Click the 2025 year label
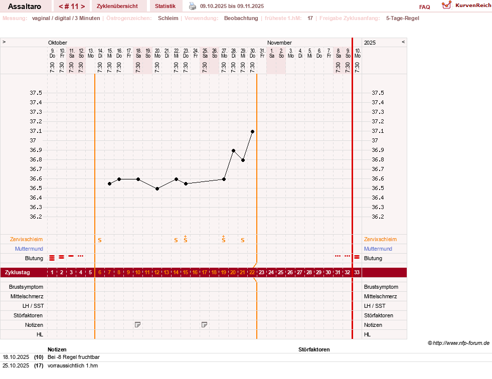The height and width of the screenshot is (379, 492). click(x=370, y=43)
